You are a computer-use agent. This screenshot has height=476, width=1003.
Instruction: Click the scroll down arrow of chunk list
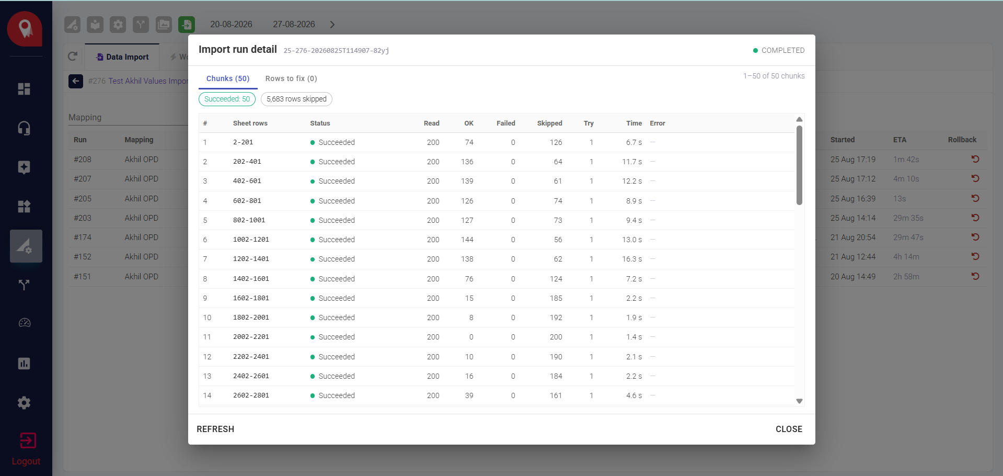(799, 401)
